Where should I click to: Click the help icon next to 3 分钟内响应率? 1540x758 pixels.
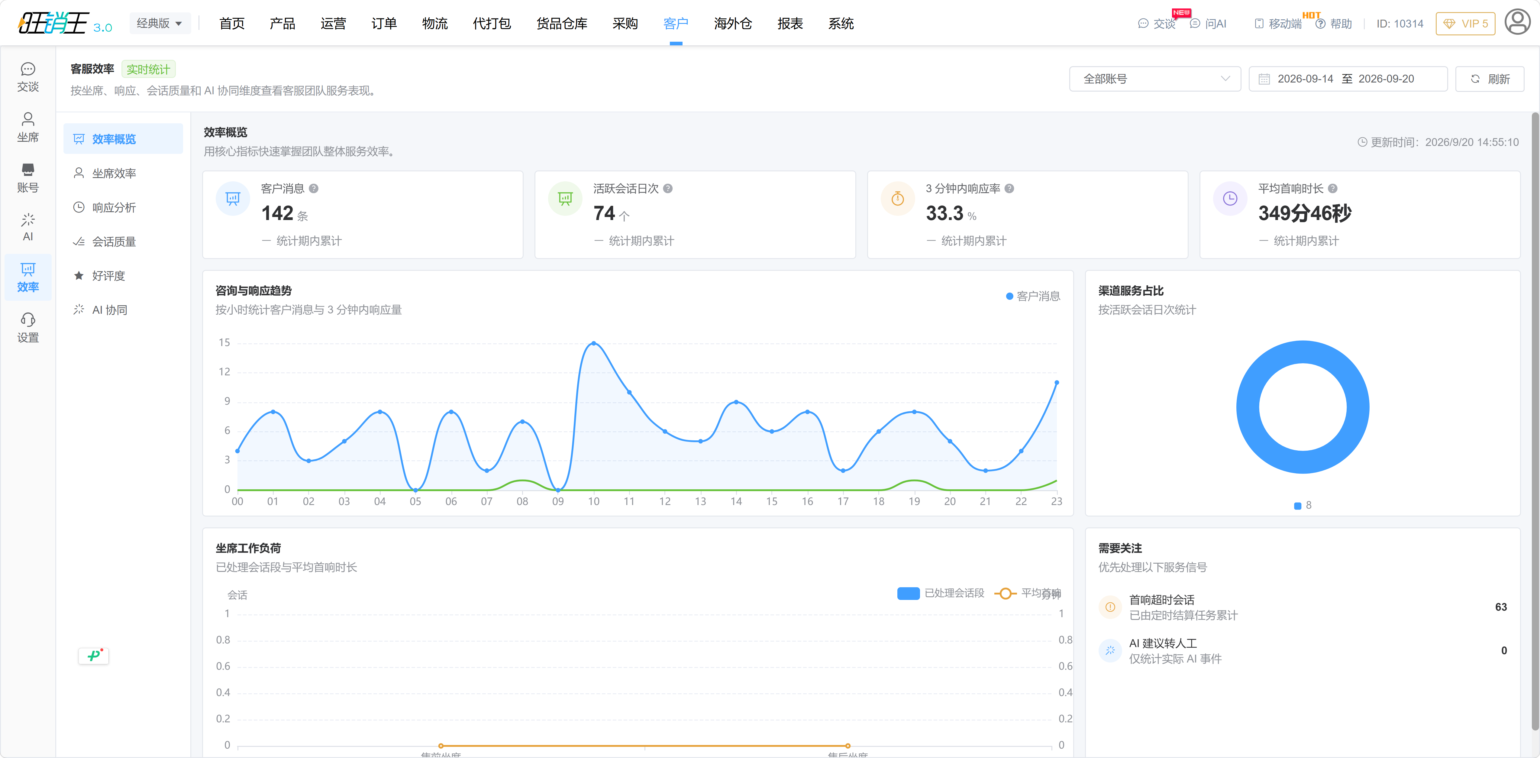1009,188
